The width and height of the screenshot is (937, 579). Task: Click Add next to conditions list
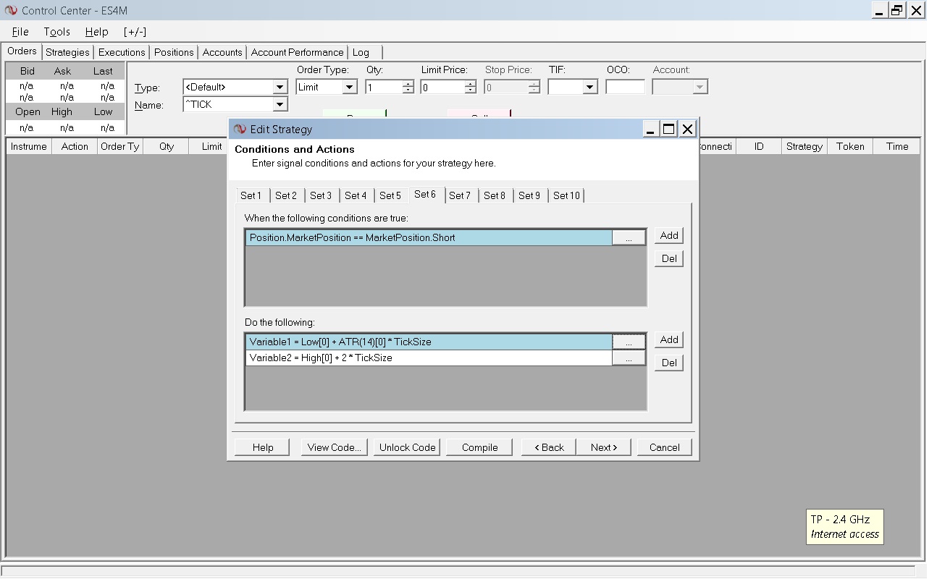click(x=669, y=235)
